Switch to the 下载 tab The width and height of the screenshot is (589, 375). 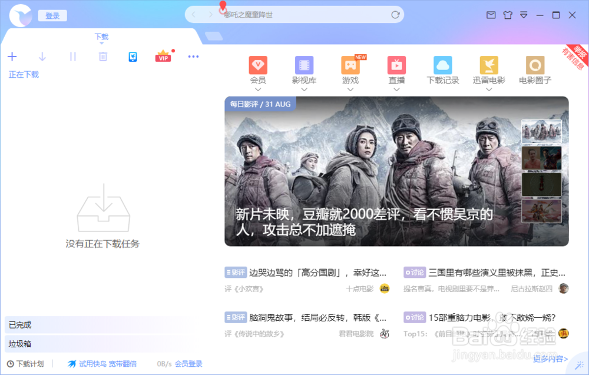coord(101,36)
